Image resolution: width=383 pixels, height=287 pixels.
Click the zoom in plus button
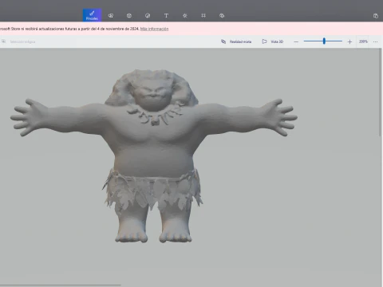[x=349, y=41]
